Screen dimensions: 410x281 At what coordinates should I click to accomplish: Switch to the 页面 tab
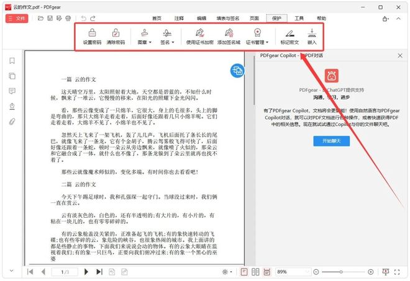tap(254, 18)
